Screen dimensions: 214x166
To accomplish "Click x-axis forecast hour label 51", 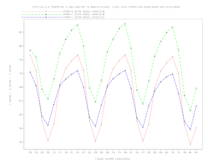I will (131, 152).
